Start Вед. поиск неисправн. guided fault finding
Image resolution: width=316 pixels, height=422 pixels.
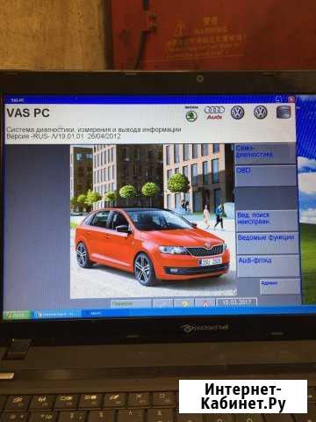267,221
